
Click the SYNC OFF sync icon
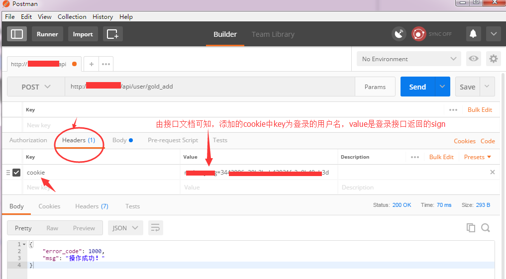(x=418, y=34)
